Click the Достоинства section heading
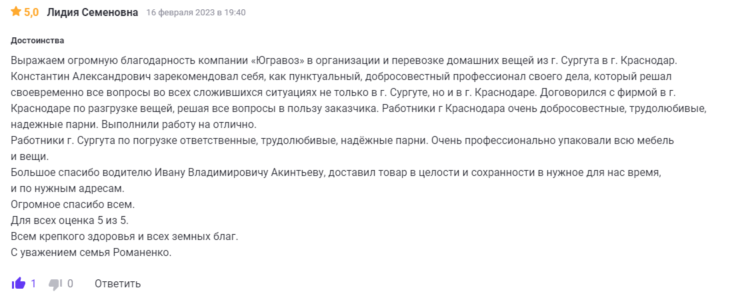Screen dimensions: 752x308 click(38, 40)
